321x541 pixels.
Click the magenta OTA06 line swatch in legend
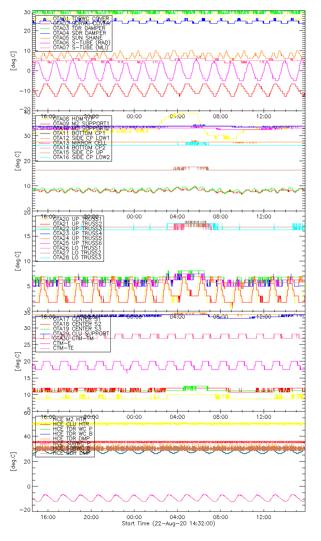43,43
